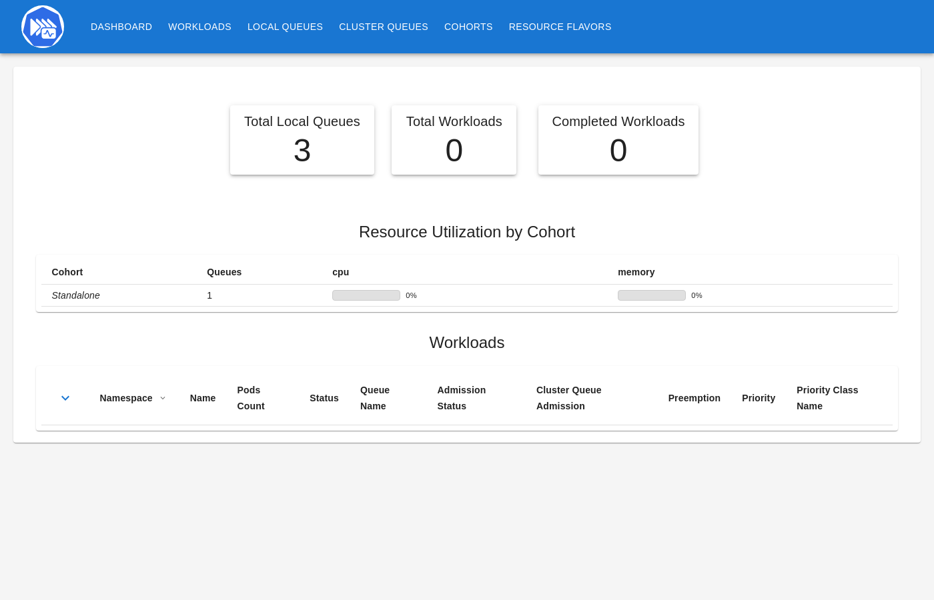Click the cpu 0% value
The image size is (934, 600).
click(x=411, y=295)
